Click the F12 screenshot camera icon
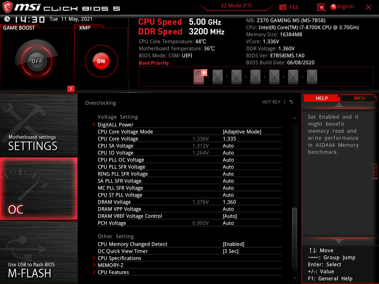The image size is (379, 284). click(282, 7)
